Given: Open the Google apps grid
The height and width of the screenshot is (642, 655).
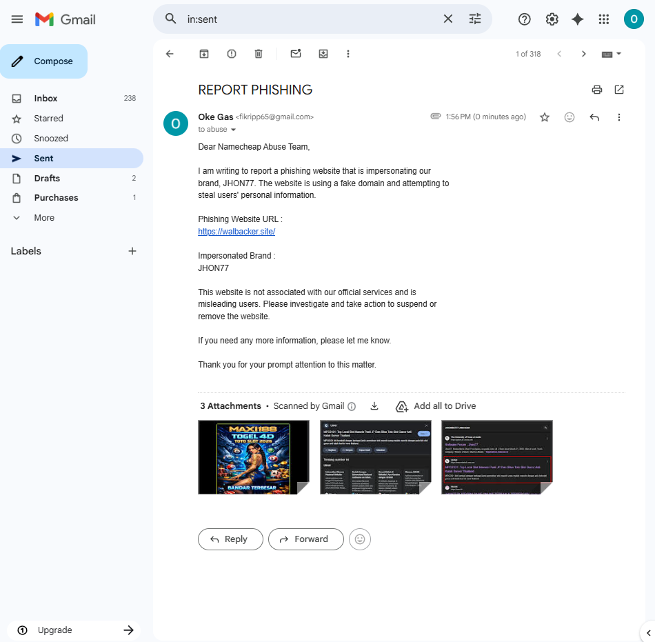Looking at the screenshot, I should pyautogui.click(x=603, y=19).
